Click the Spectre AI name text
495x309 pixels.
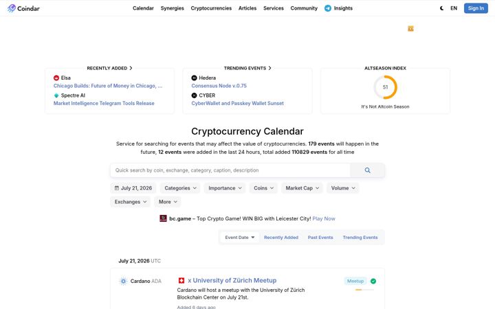pyautogui.click(x=73, y=95)
